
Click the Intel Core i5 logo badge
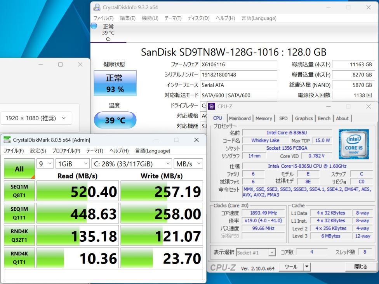[354, 144]
